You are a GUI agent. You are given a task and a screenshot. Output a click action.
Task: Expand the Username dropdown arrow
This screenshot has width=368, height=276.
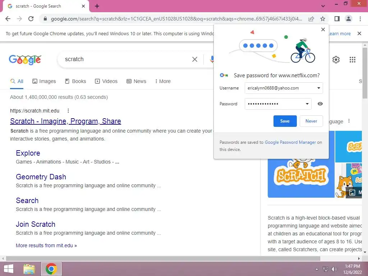(x=318, y=88)
